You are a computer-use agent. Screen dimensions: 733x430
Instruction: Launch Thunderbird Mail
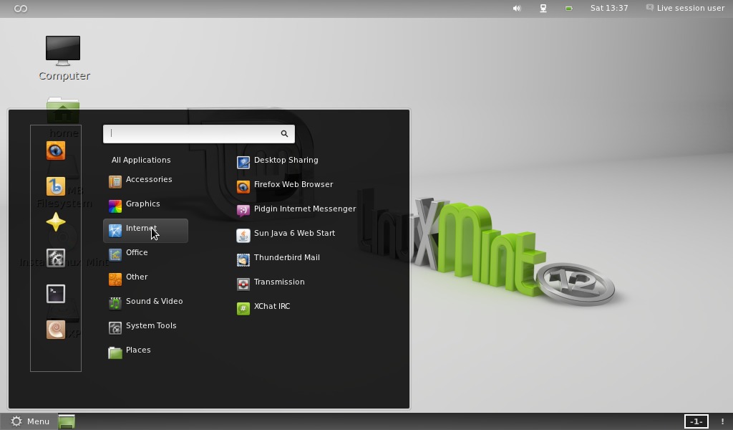pyautogui.click(x=278, y=259)
